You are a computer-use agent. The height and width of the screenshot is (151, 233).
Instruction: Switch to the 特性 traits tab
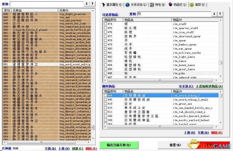[158, 5]
